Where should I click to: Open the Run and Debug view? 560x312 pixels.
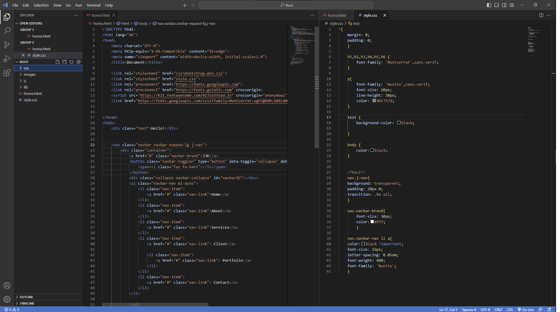coord(7,59)
